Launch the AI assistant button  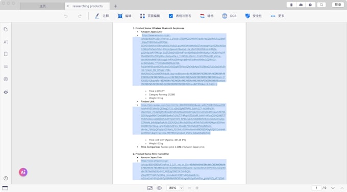(x=23, y=172)
